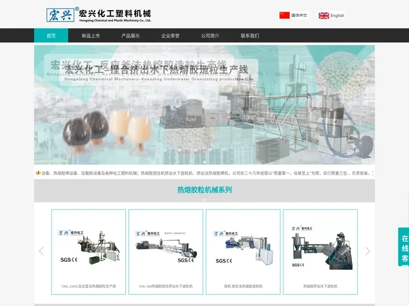The width and height of the screenshot is (409, 306).
Task: Click the Chinese flag icon
Action: [285, 15]
